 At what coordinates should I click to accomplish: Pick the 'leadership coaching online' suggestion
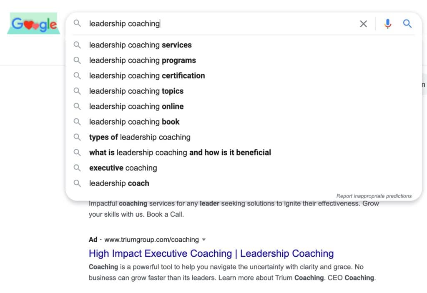pos(136,107)
